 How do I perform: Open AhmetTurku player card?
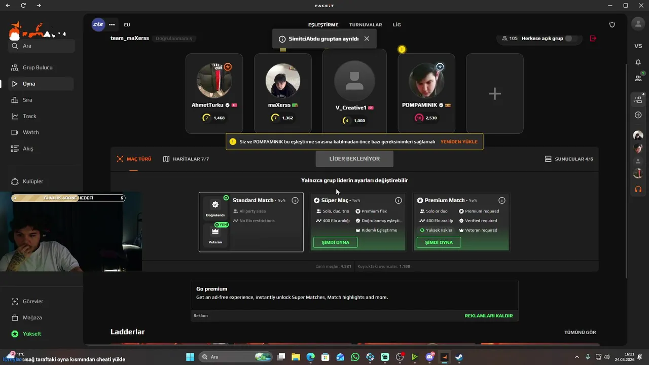[214, 94]
